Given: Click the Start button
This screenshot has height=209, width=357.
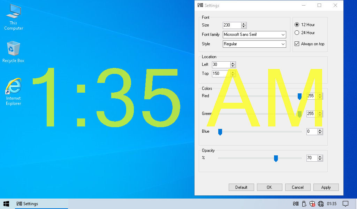Looking at the screenshot, I should click(6, 203).
